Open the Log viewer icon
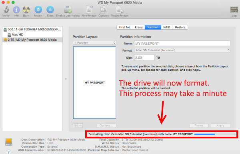The width and height of the screenshot is (240, 154). 234,10
